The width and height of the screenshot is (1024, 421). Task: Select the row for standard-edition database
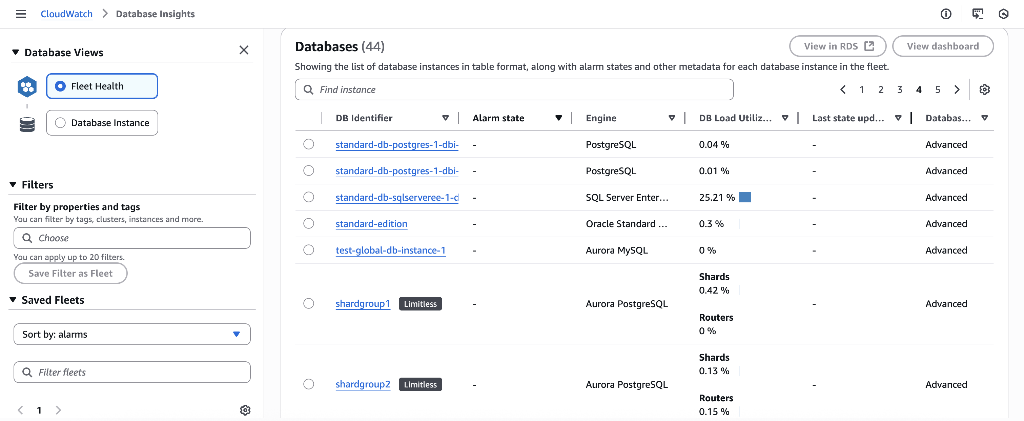coord(309,223)
